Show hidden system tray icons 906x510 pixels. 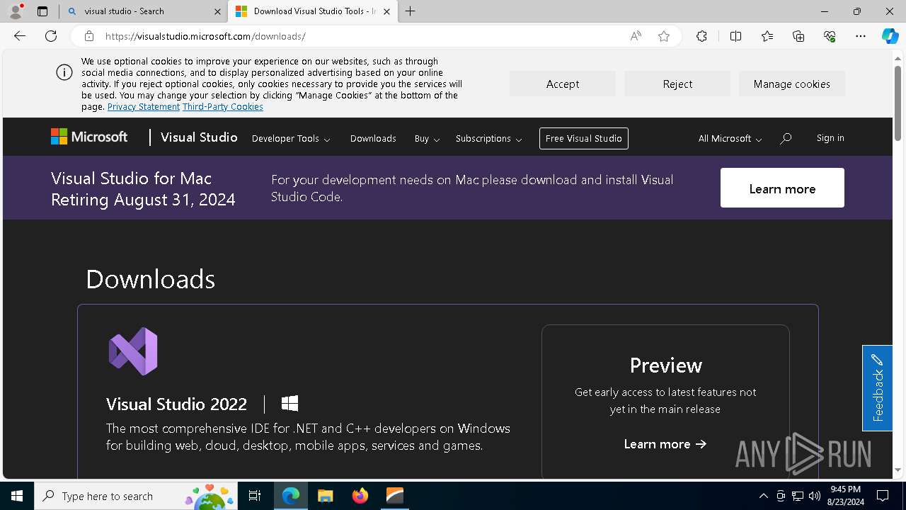point(763,496)
